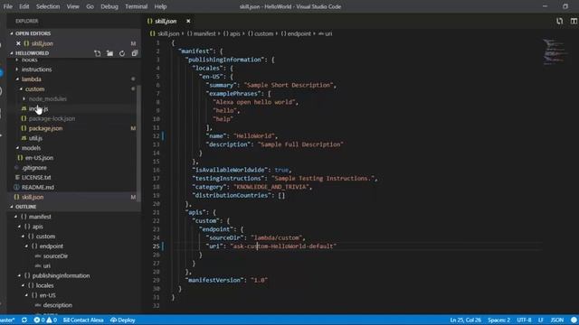Open README.md file

pyautogui.click(x=38, y=187)
